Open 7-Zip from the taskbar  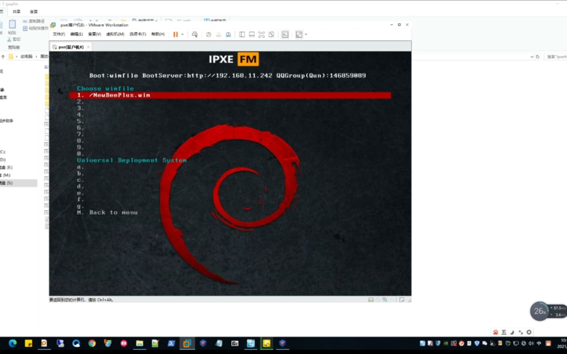(x=235, y=343)
